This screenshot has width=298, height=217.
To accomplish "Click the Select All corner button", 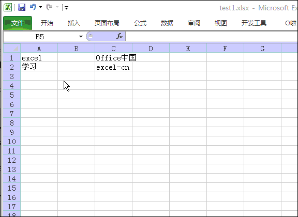I will tap(12, 48).
